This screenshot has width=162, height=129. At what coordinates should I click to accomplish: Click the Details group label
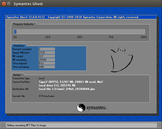coord(17,75)
